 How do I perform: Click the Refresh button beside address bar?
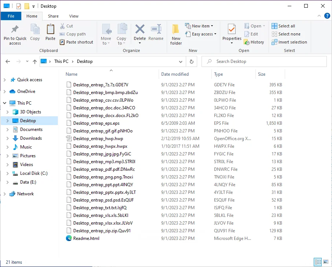pos(191,61)
